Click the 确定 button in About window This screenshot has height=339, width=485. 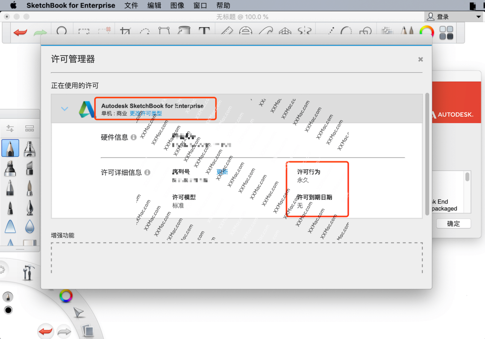click(454, 224)
